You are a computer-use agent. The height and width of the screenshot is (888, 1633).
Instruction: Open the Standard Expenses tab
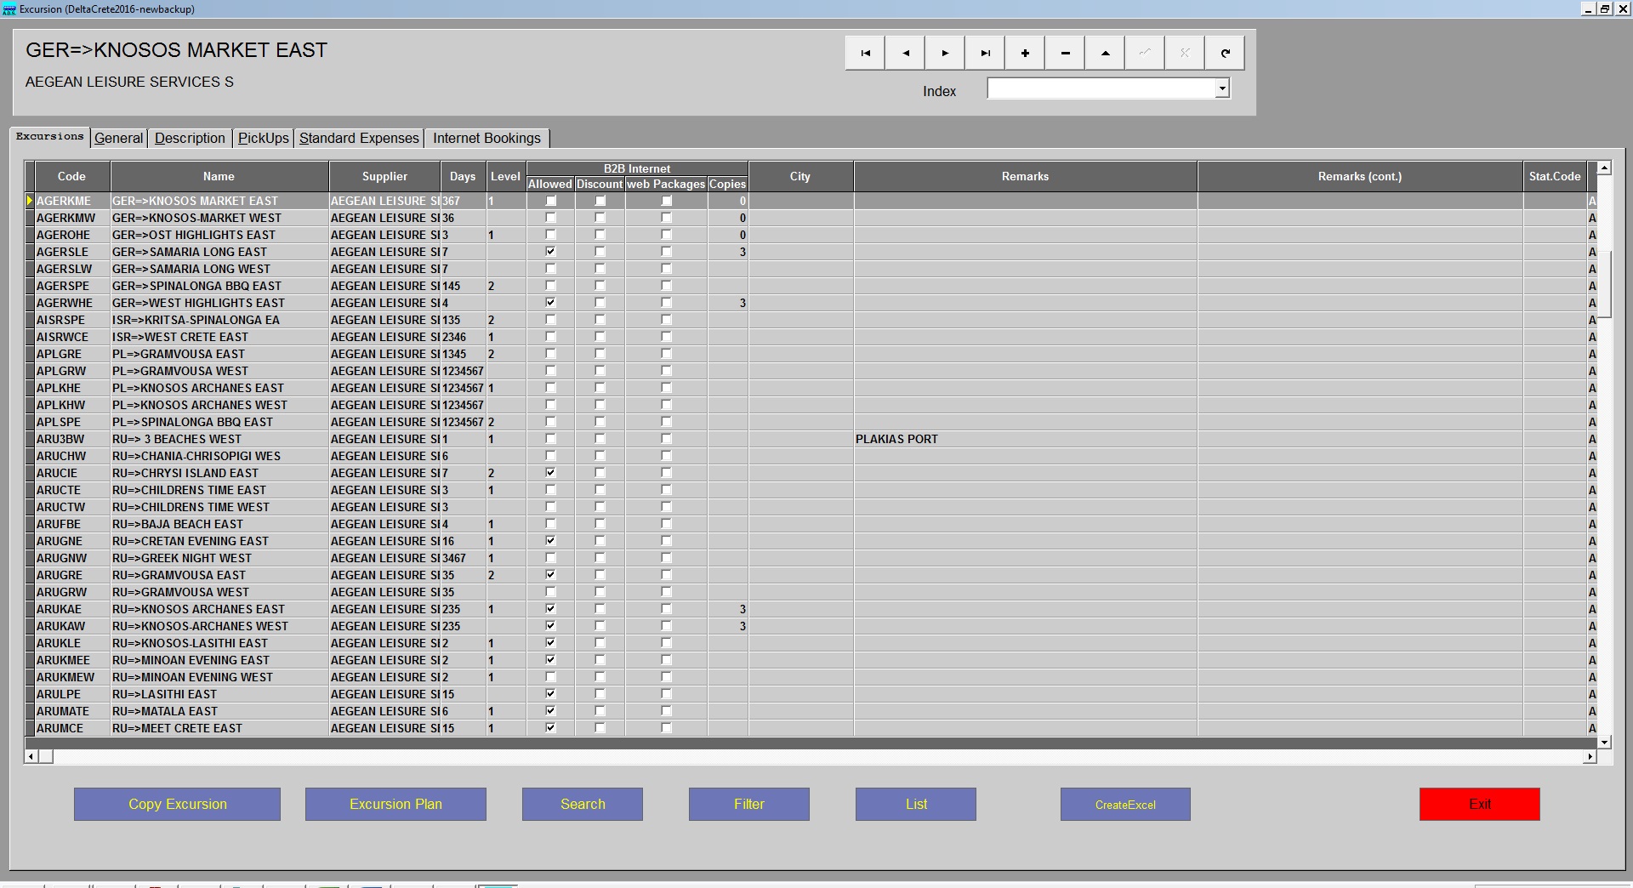click(359, 138)
